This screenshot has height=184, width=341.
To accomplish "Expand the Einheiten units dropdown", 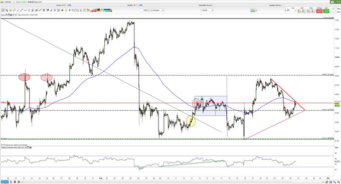I will [x=157, y=10].
